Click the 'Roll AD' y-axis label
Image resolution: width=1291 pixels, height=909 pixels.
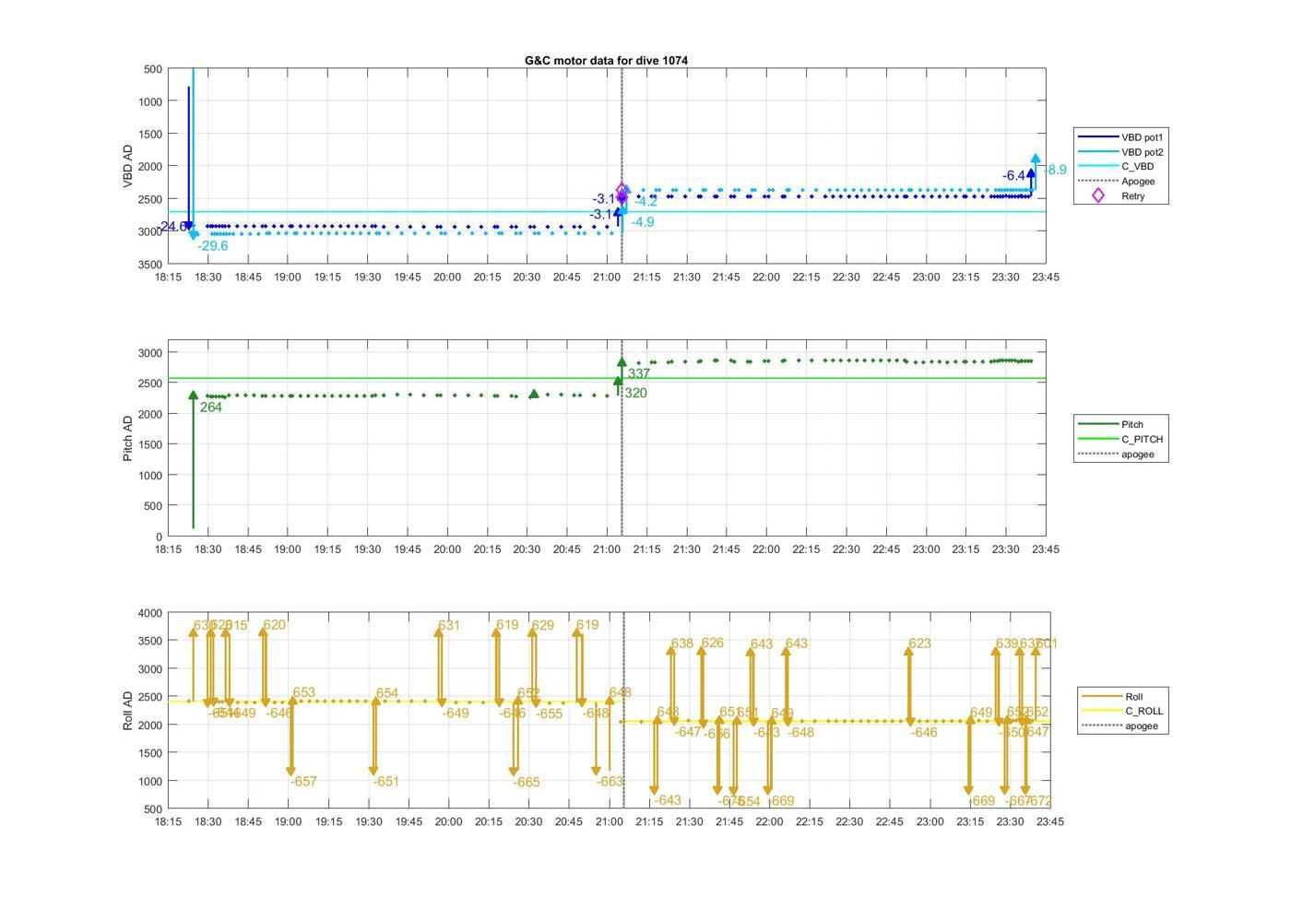127,710
